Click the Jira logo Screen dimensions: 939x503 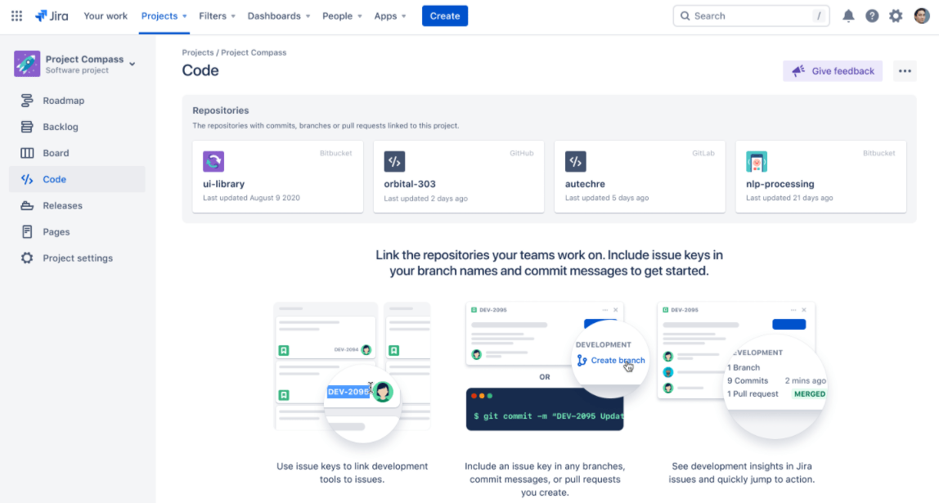tap(52, 16)
